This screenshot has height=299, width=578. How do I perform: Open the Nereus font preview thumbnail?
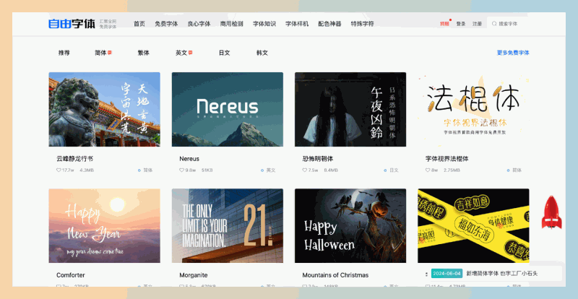click(x=228, y=110)
